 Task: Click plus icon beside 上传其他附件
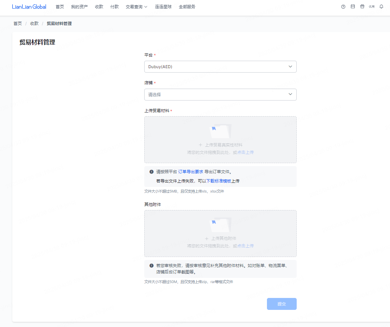tap(207, 238)
